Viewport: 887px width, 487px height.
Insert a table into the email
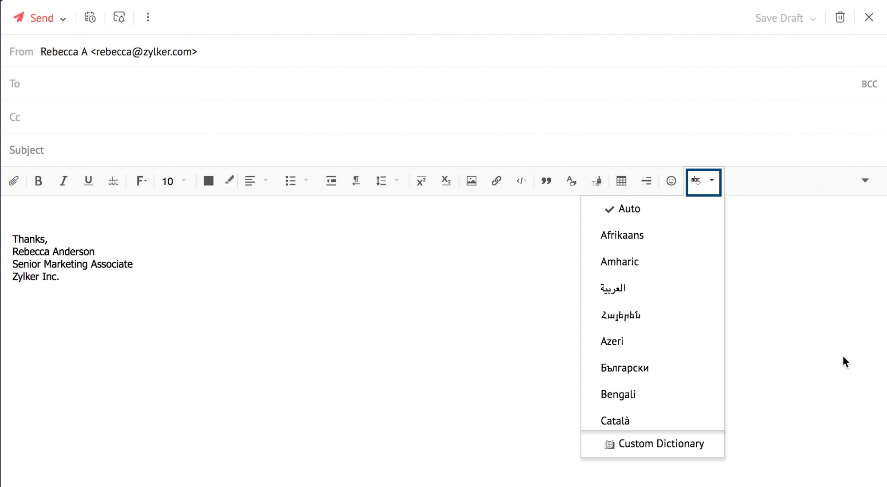coord(621,181)
